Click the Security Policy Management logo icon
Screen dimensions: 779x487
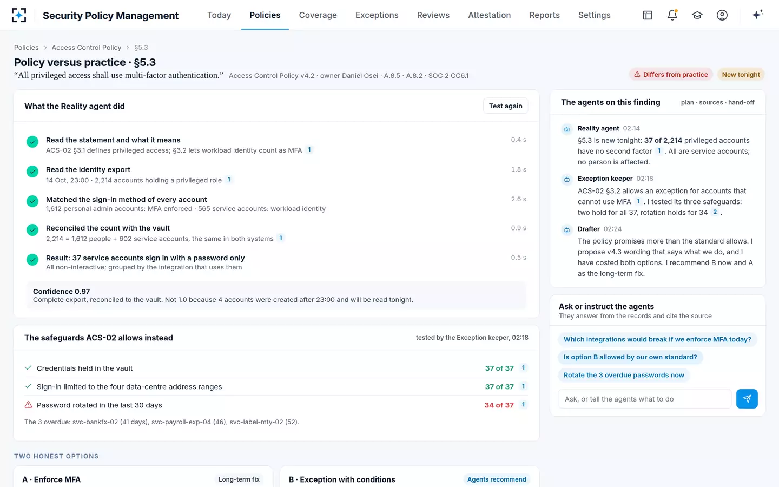click(x=19, y=15)
